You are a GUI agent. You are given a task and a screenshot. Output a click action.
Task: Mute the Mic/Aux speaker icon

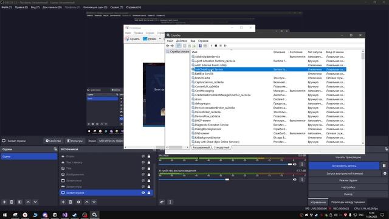point(294,164)
